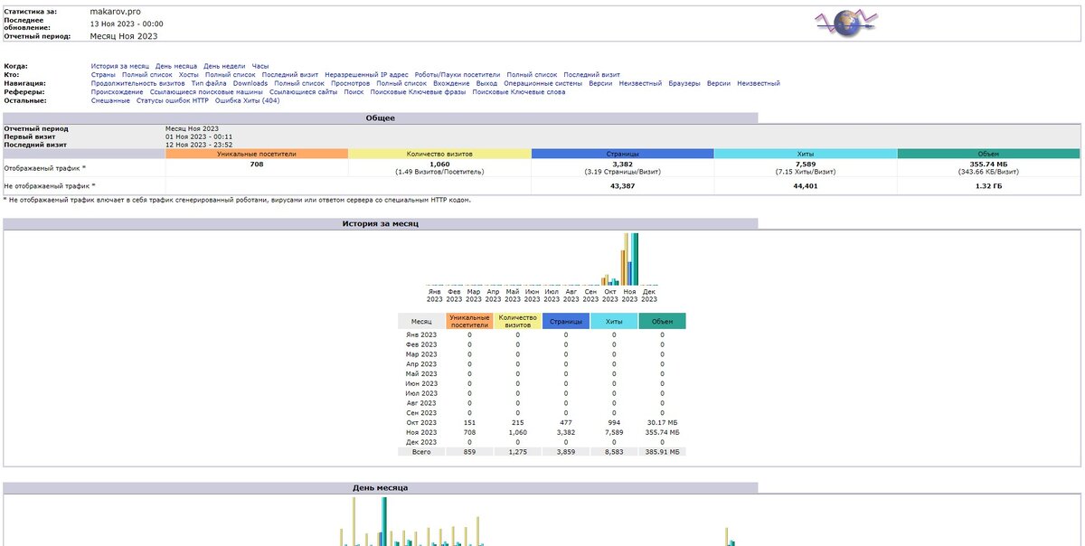The height and width of the screenshot is (546, 1085).
Task: Select 151 in the Окт 2023 row
Action: [469, 422]
